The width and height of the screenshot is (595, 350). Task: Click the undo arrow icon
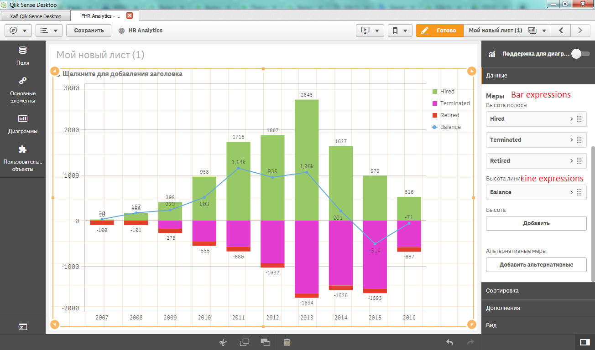(449, 342)
